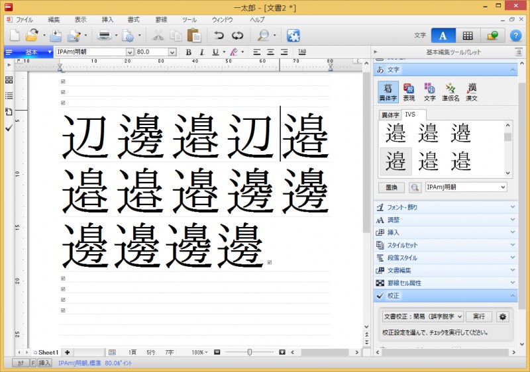Click the zoom slider in status bar

[249, 352]
